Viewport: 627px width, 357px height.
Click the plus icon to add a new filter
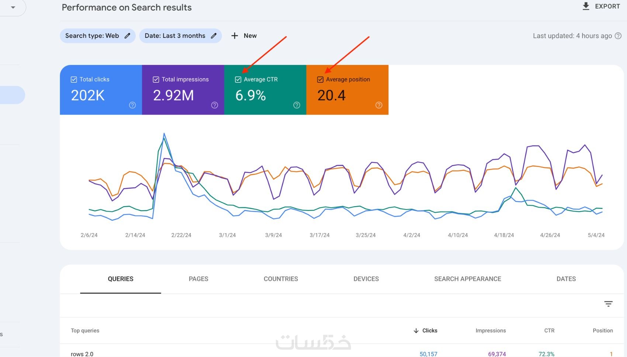pos(235,36)
